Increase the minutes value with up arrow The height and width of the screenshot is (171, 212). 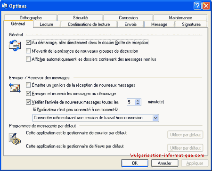click(138, 101)
